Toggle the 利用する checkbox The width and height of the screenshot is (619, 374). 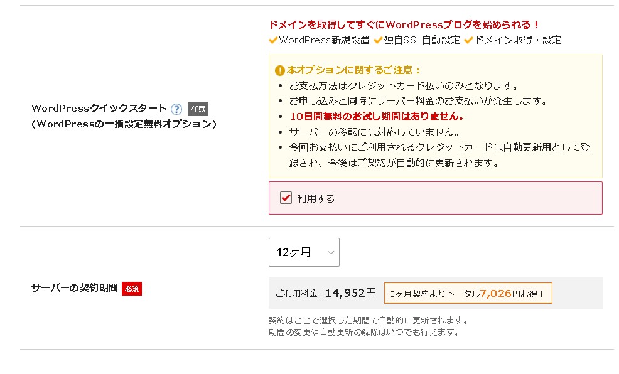coord(286,198)
